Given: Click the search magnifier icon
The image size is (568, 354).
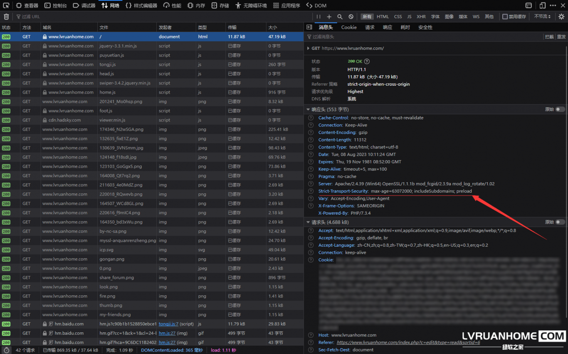Looking at the screenshot, I should 340,17.
